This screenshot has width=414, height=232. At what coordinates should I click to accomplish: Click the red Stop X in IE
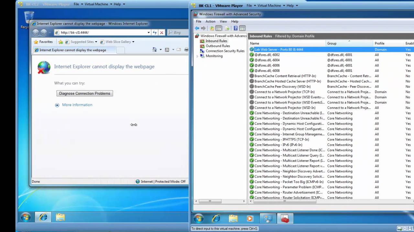[162, 32]
